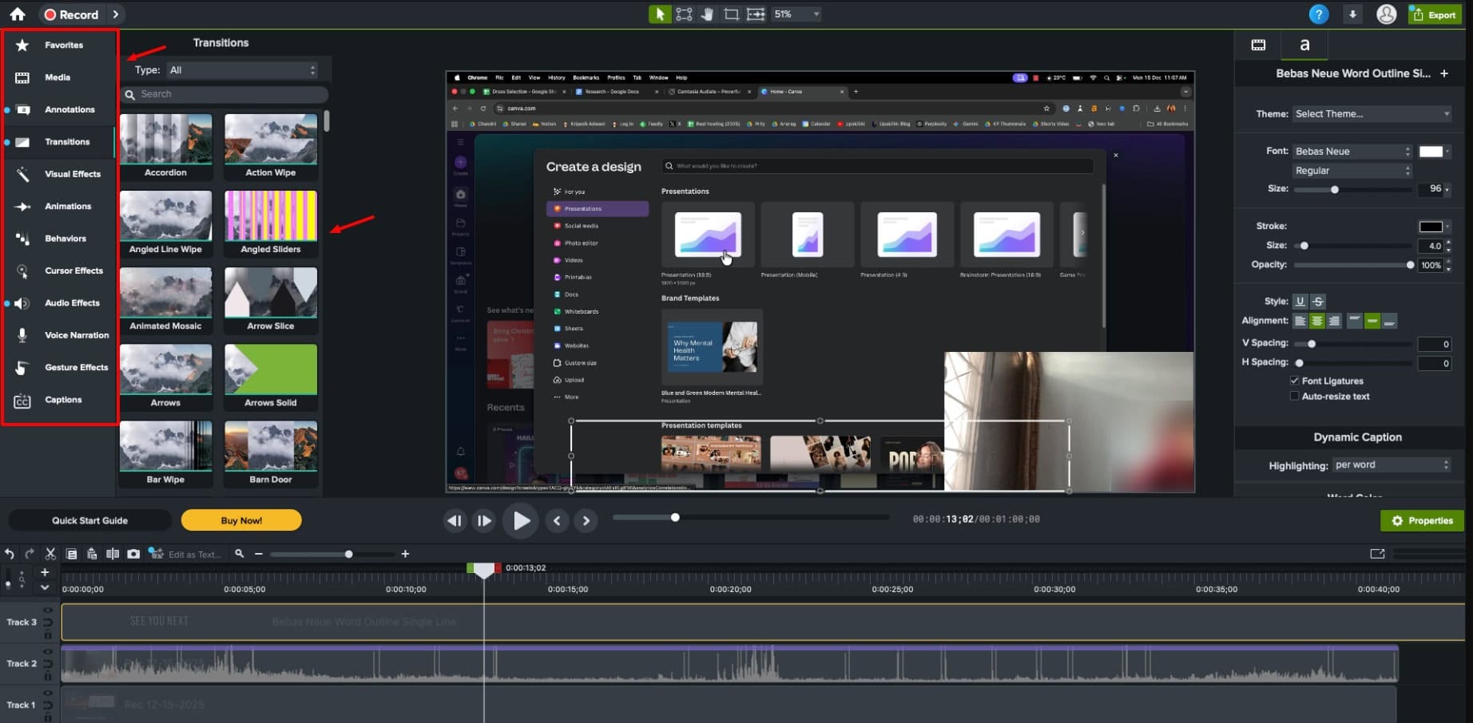Open the Visual Effects tab

[72, 174]
